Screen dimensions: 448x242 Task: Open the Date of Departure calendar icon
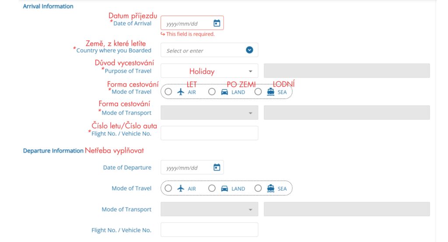tap(217, 167)
